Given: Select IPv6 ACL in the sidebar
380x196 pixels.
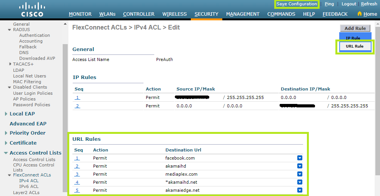Looking at the screenshot, I should (29, 186).
